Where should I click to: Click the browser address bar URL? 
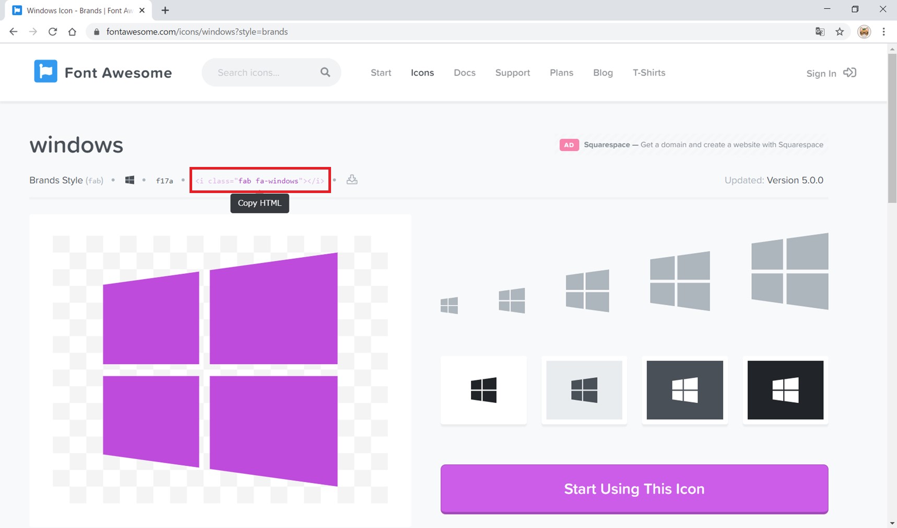tap(197, 32)
